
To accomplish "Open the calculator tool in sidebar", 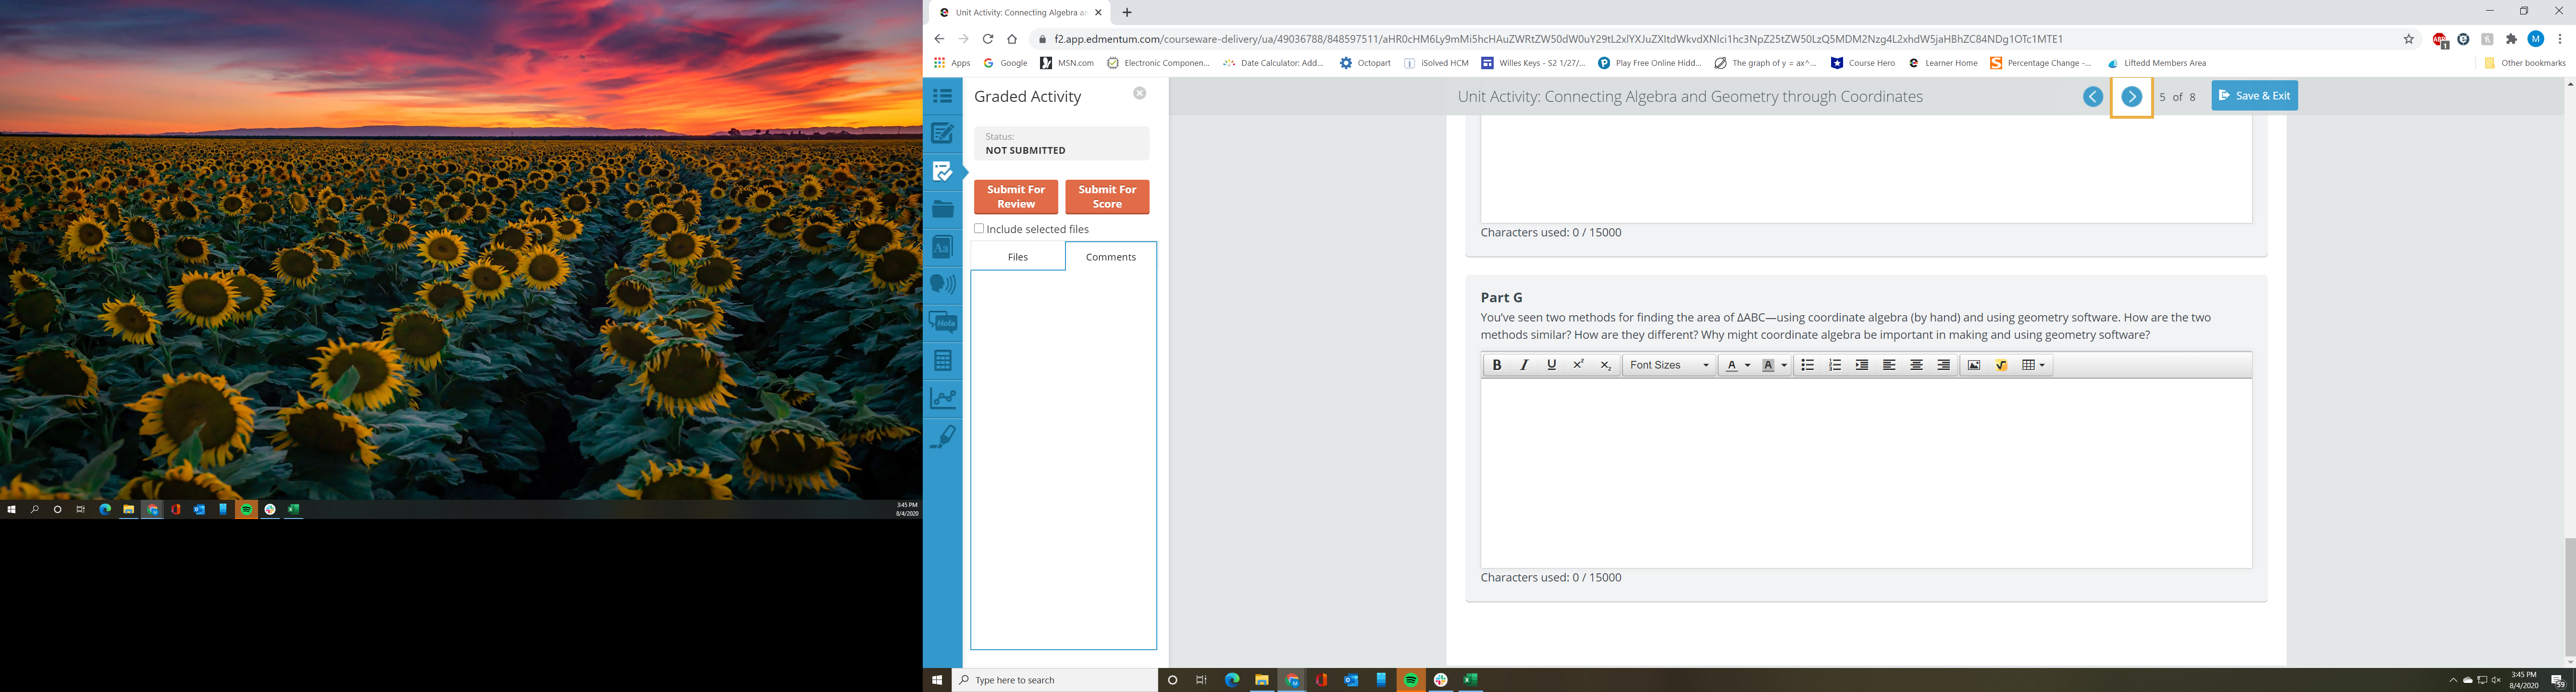I will click(942, 360).
